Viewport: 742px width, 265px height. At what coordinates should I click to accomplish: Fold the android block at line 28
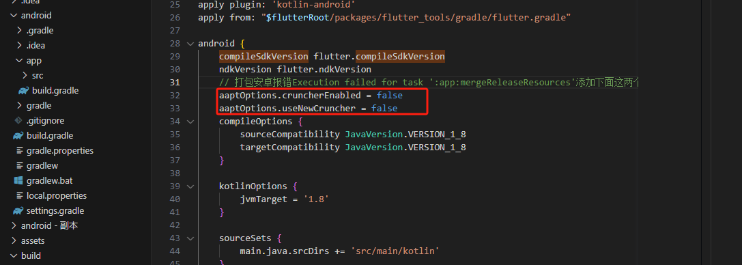click(190, 44)
